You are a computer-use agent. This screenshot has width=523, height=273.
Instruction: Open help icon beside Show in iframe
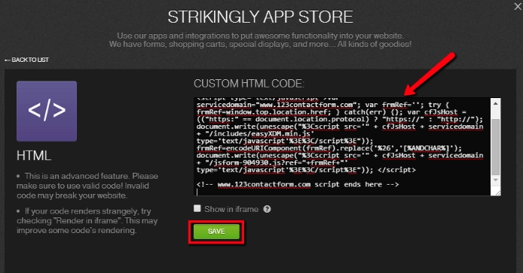(x=268, y=209)
